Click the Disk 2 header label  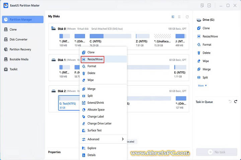coord(62,91)
